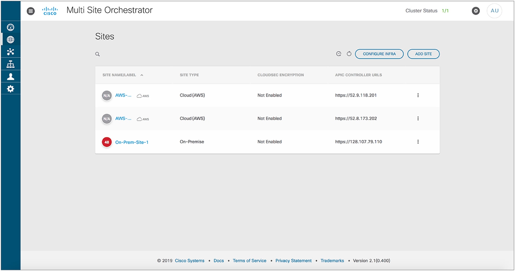Open the Schemas sidebar icon

pyautogui.click(x=11, y=52)
